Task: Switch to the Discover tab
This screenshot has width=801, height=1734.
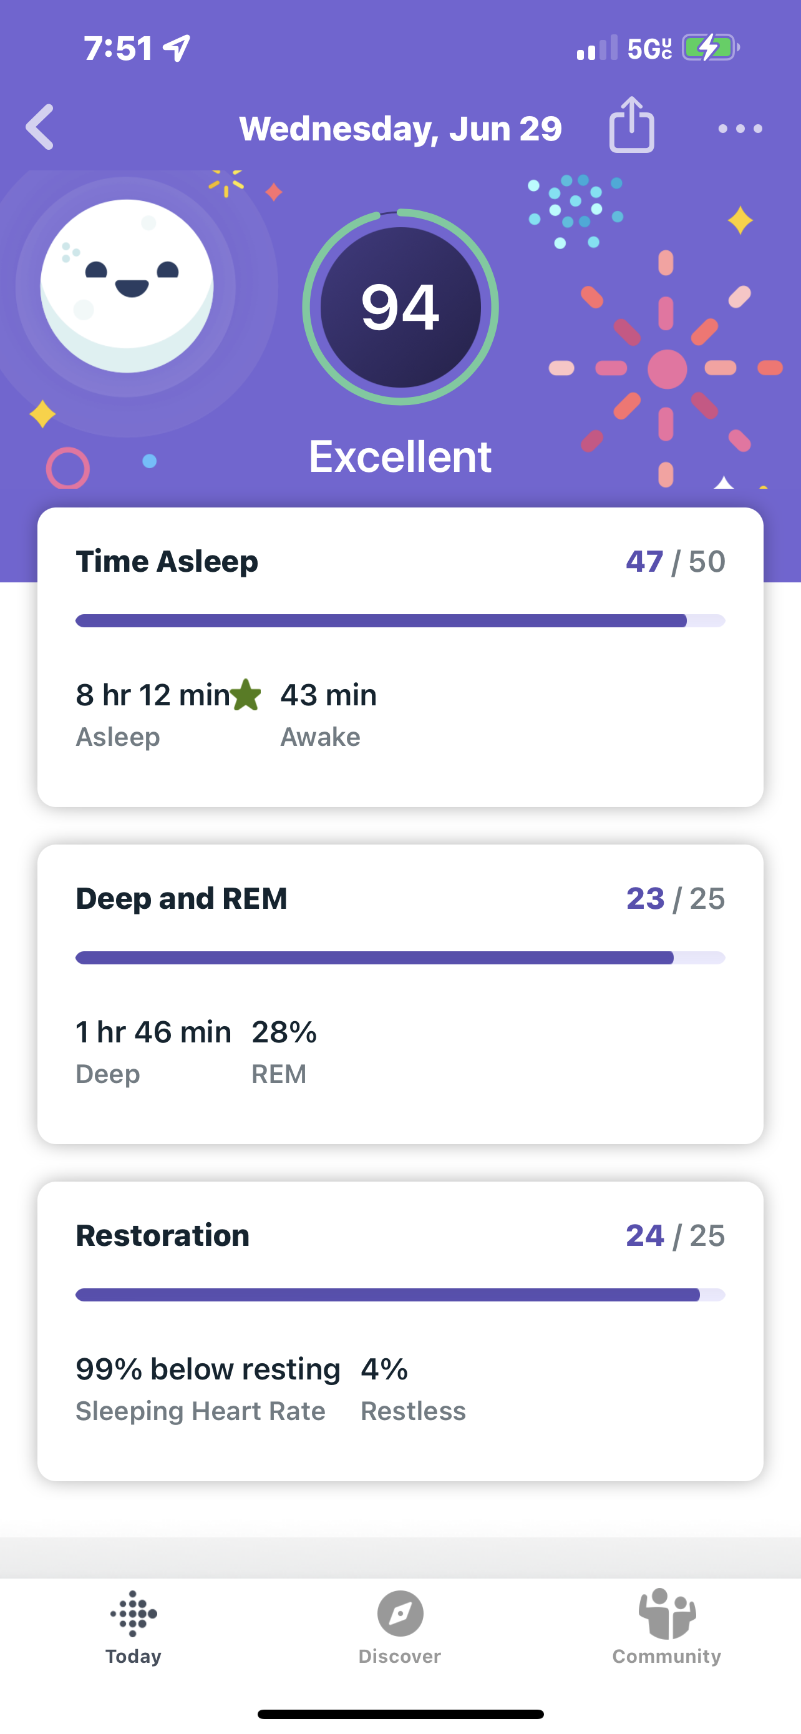Action: (x=400, y=1655)
